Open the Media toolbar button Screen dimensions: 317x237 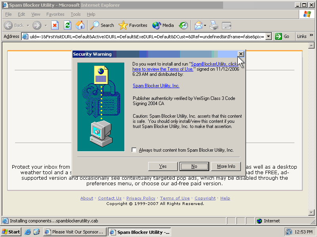click(x=163, y=25)
